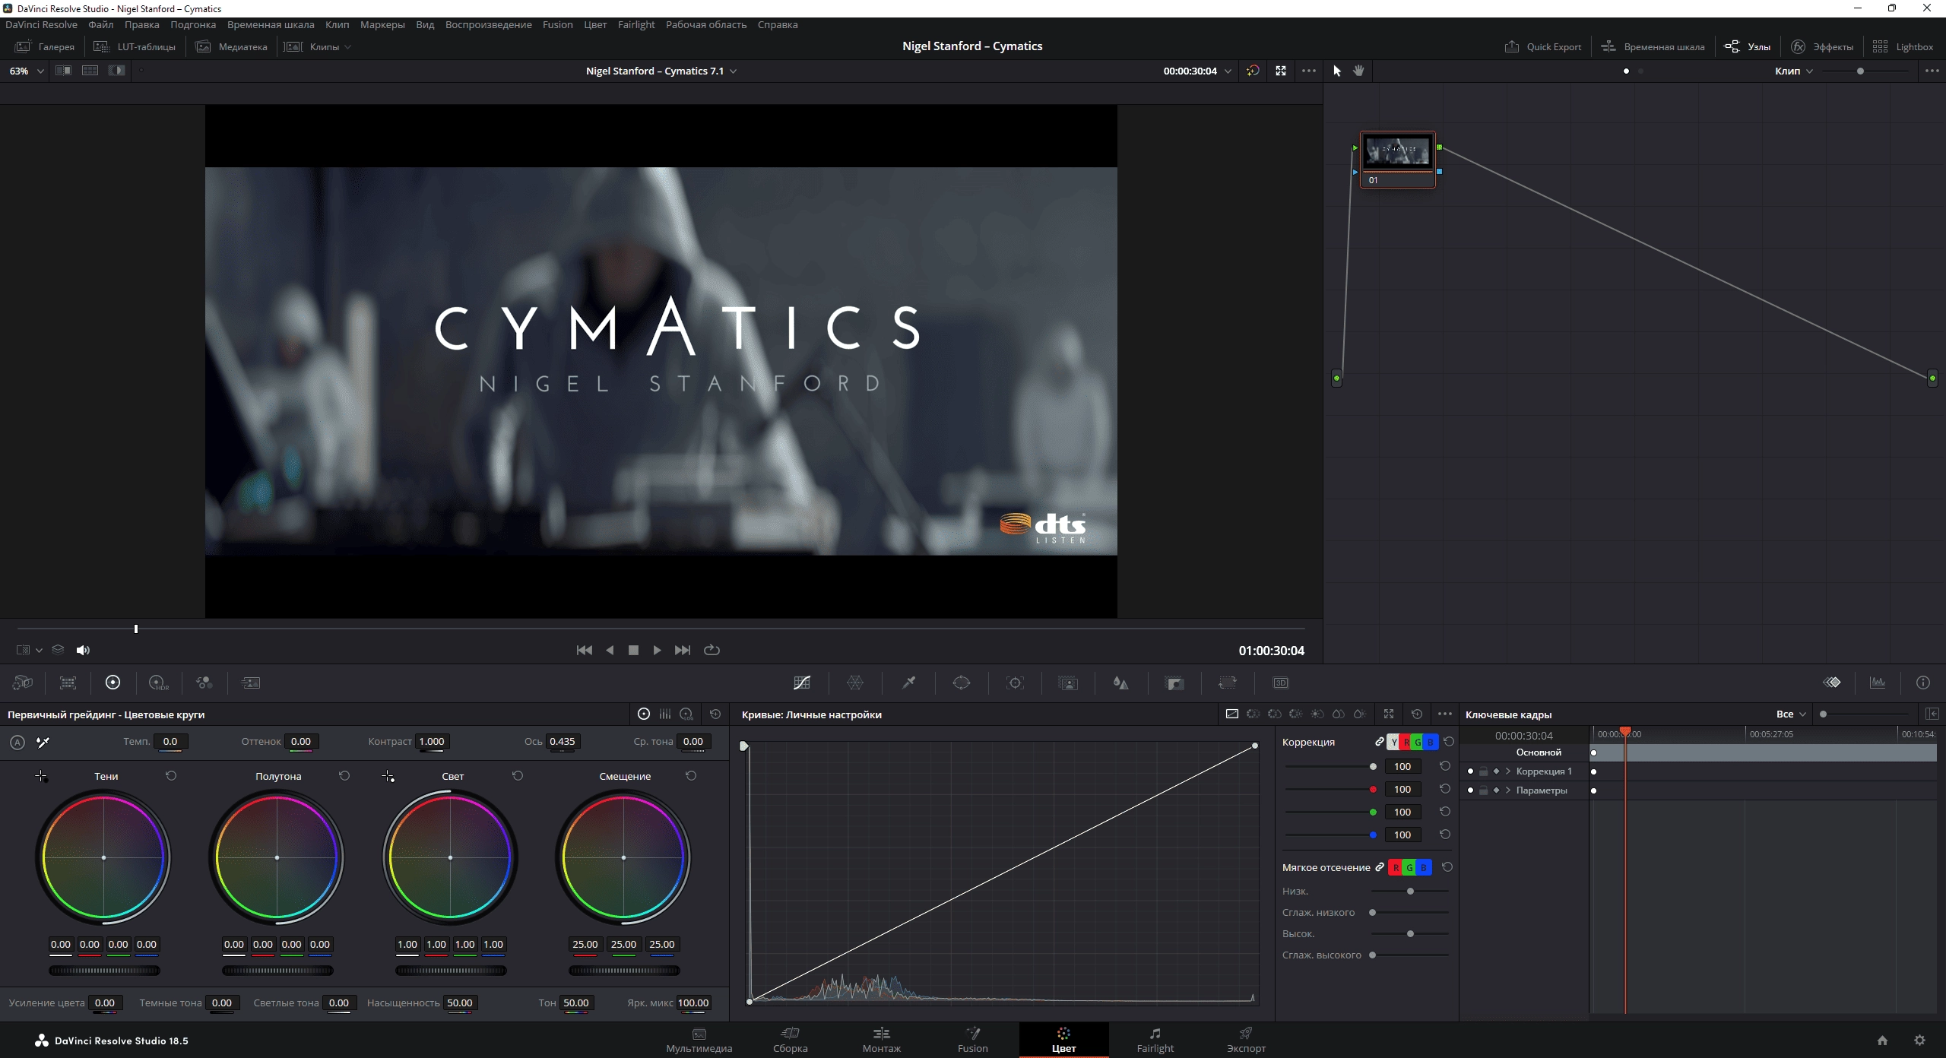Viewport: 1946px width, 1058px height.
Task: Pick the black point in Тени
Action: pos(41,776)
